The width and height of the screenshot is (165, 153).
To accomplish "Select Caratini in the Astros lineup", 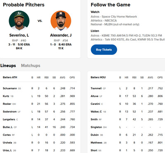I will [x=95, y=104].
